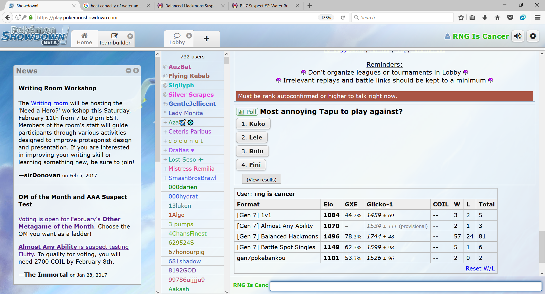Image resolution: width=545 pixels, height=294 pixels.
Task: Open the browser hamburger menu
Action: [537, 18]
